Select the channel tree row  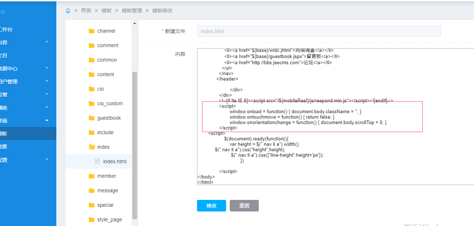point(99,31)
